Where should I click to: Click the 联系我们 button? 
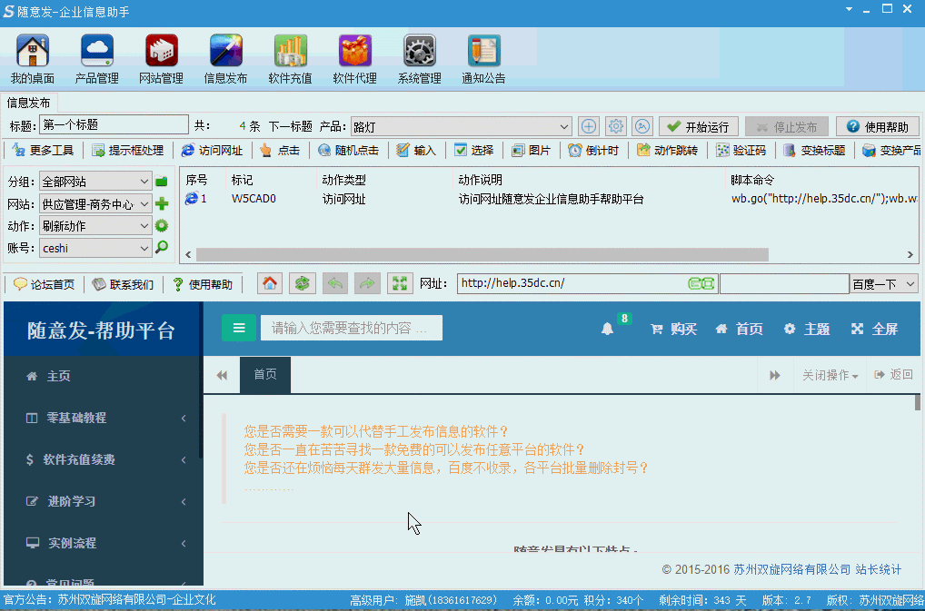coord(124,284)
